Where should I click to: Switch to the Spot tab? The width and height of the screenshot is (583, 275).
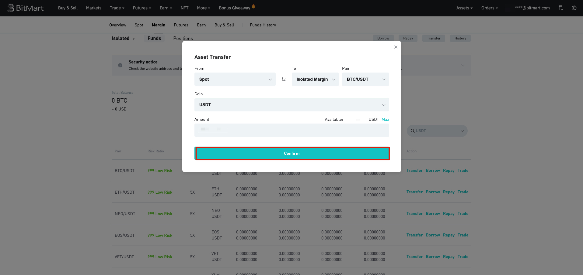(139, 25)
